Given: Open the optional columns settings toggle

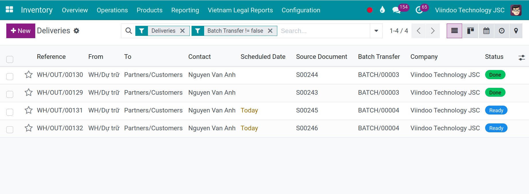Looking at the screenshot, I should point(522,58).
